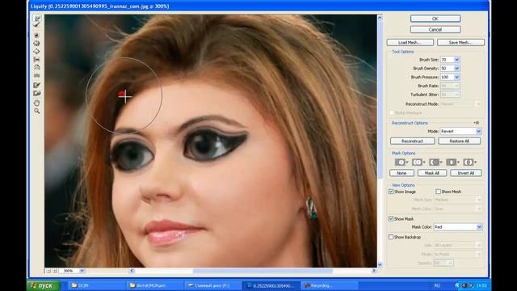Open the Brush Size dropdown
The width and height of the screenshot is (517, 291).
456,60
